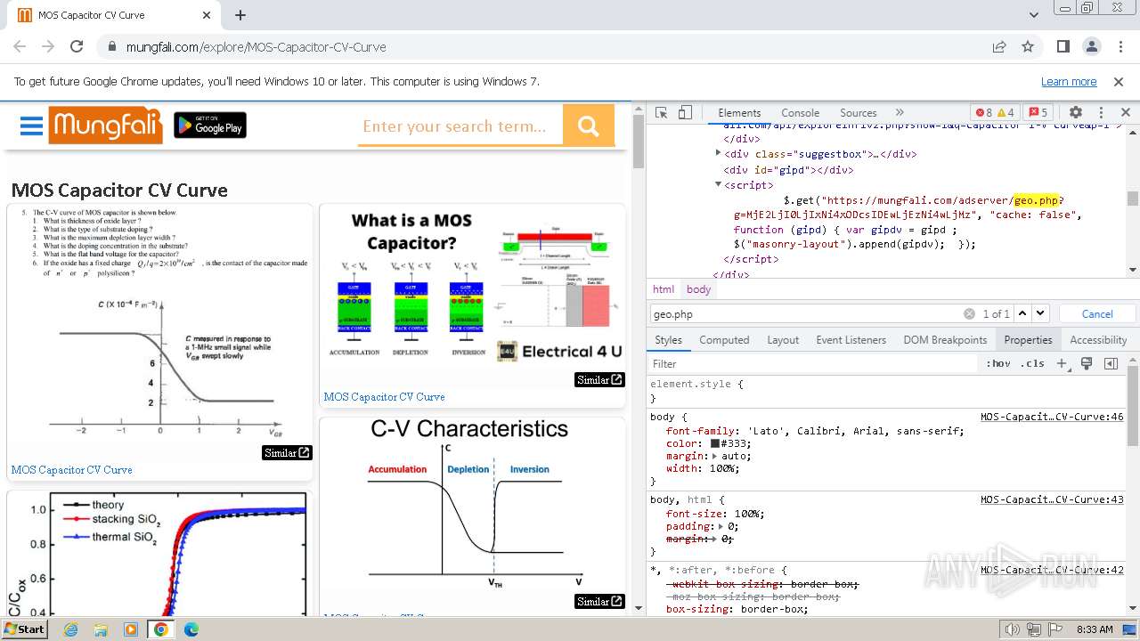The height and width of the screenshot is (641, 1140).
Task: Open Similar on C-V Characteristics image
Action: (x=598, y=601)
